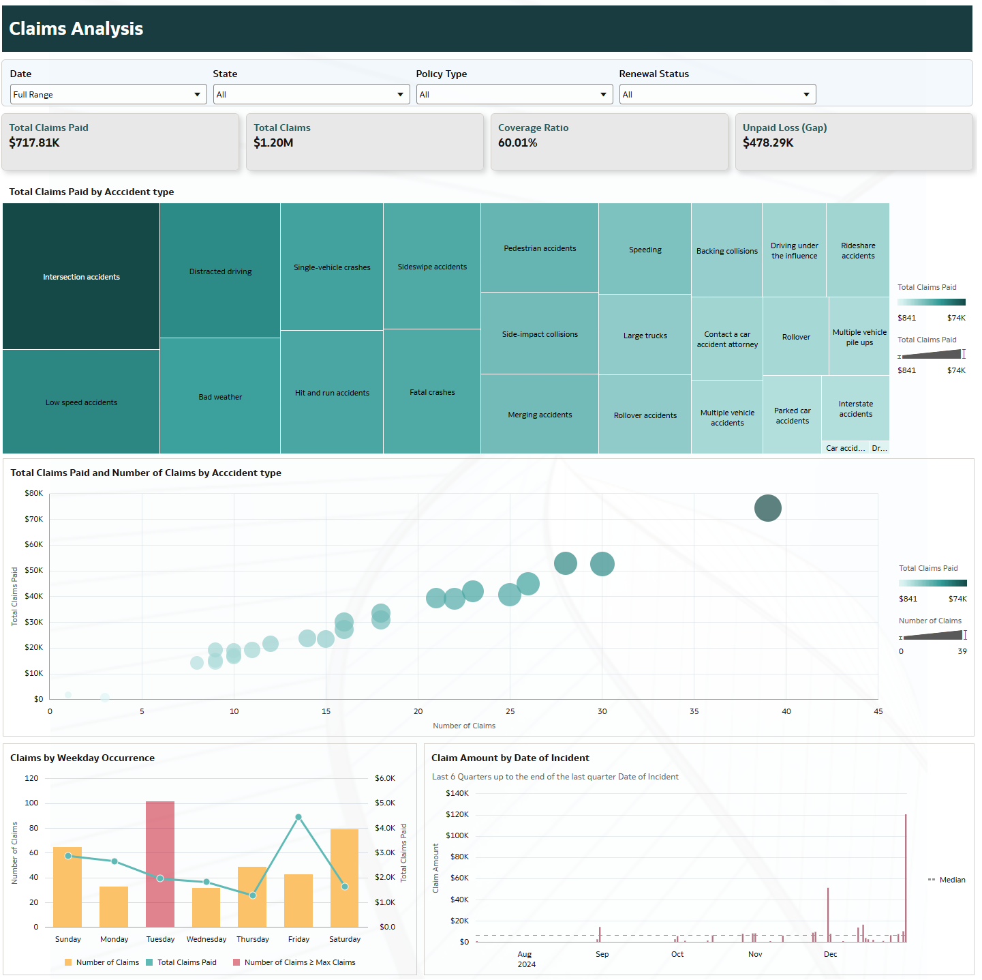Toggle Number of Claims ≥ Max Claims legend

pos(294,962)
